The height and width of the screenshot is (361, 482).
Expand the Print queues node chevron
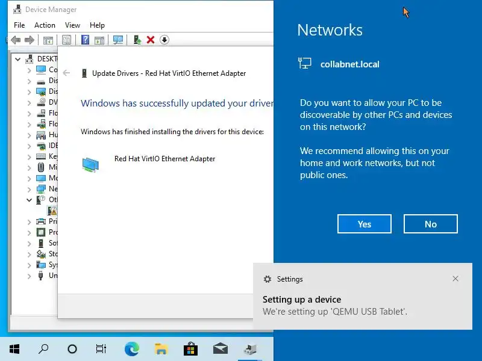click(29, 222)
